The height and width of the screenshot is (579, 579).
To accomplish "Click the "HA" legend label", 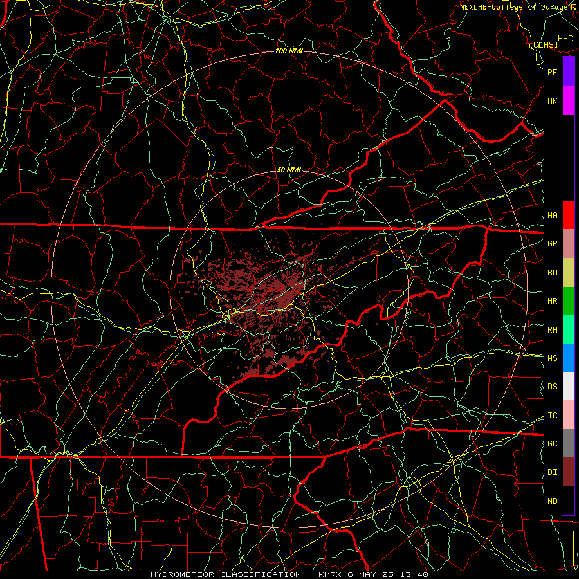I will (553, 216).
